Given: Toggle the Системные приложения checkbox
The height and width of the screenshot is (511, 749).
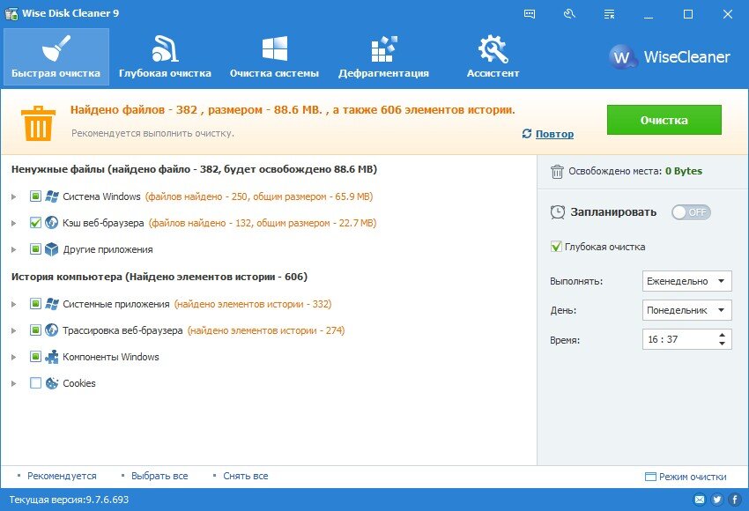Looking at the screenshot, I should pyautogui.click(x=35, y=304).
